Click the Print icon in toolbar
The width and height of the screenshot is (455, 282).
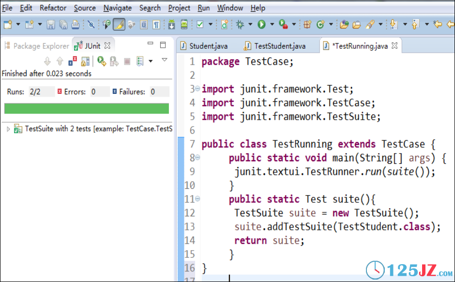click(75, 24)
